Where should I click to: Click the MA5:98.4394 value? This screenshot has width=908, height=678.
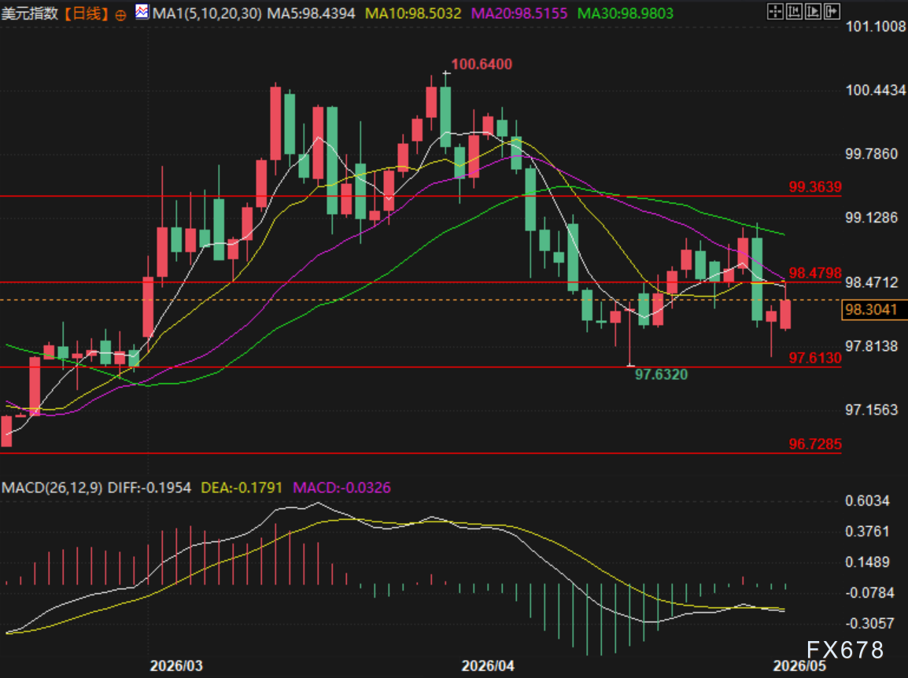pyautogui.click(x=311, y=13)
